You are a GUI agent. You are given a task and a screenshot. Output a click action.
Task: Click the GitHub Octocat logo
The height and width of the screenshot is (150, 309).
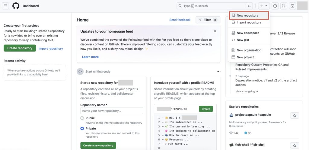[16, 6]
